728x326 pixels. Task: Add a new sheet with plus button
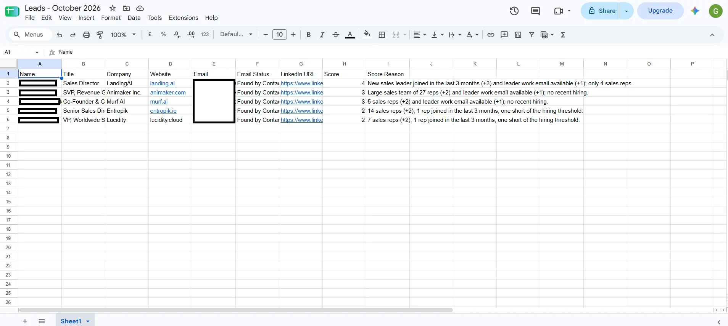pyautogui.click(x=25, y=321)
